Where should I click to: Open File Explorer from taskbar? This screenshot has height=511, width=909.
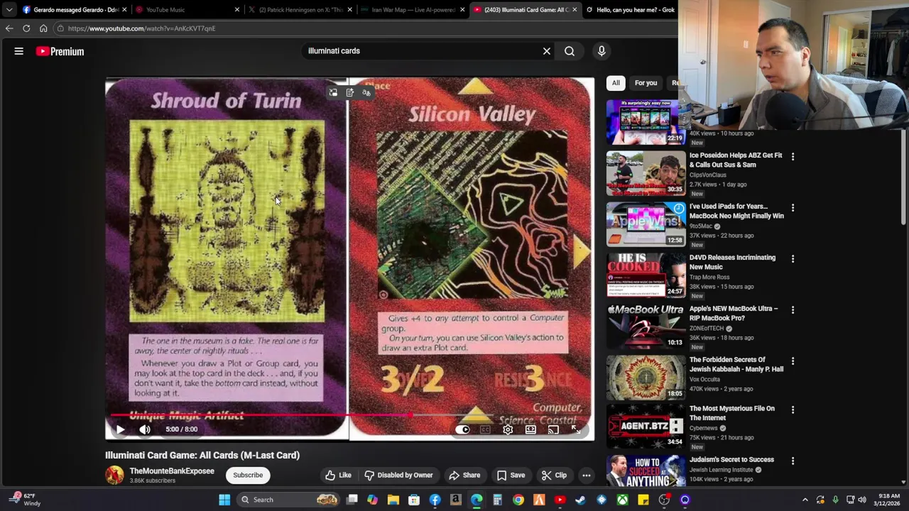[x=393, y=500]
